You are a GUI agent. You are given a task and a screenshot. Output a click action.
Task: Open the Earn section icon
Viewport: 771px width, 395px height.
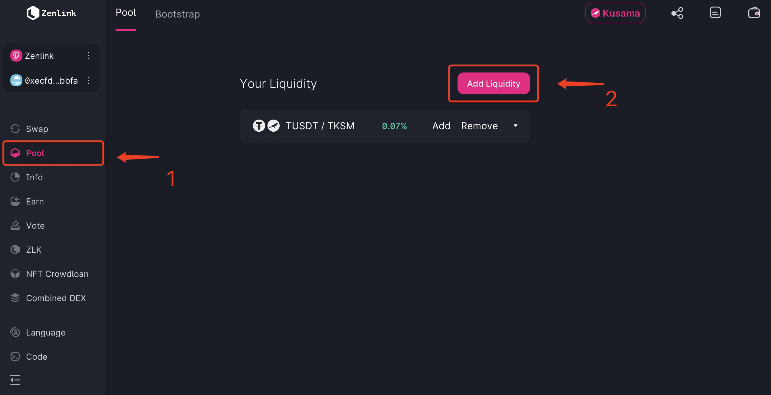click(x=15, y=201)
